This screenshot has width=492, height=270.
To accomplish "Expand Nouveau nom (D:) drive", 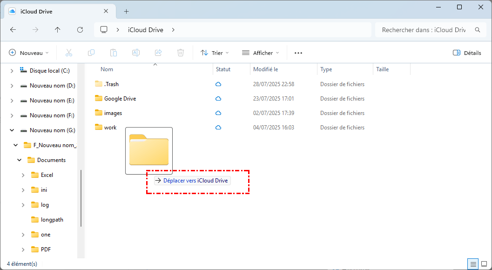I will pos(12,86).
